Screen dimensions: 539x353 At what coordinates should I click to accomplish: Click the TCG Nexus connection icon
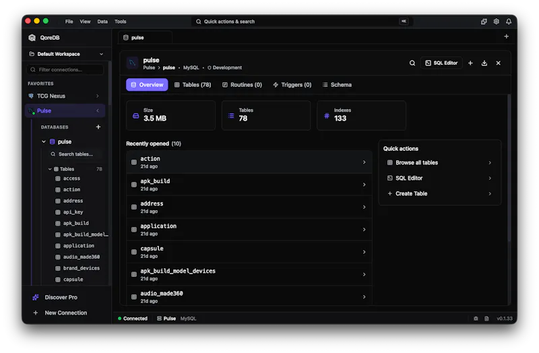[31, 96]
